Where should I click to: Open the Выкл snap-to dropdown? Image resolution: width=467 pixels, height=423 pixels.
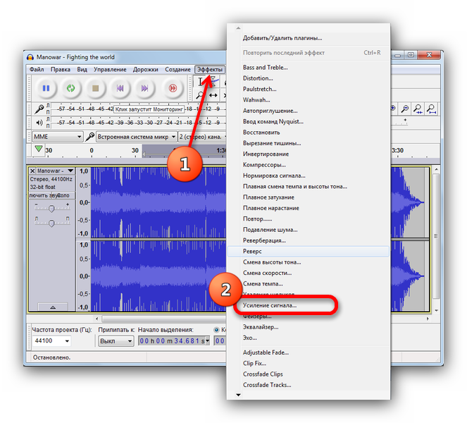[x=116, y=341]
